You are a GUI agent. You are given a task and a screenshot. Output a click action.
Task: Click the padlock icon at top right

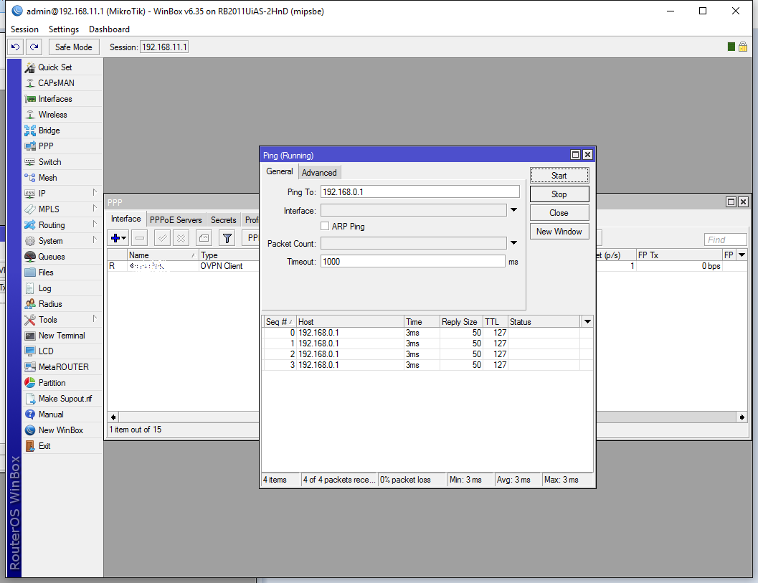[x=743, y=47]
